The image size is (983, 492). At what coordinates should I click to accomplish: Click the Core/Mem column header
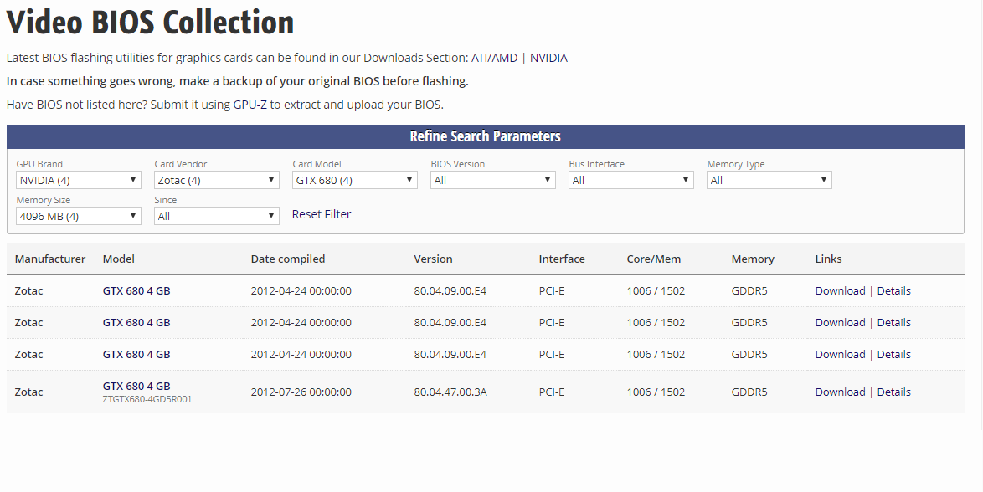click(x=654, y=259)
